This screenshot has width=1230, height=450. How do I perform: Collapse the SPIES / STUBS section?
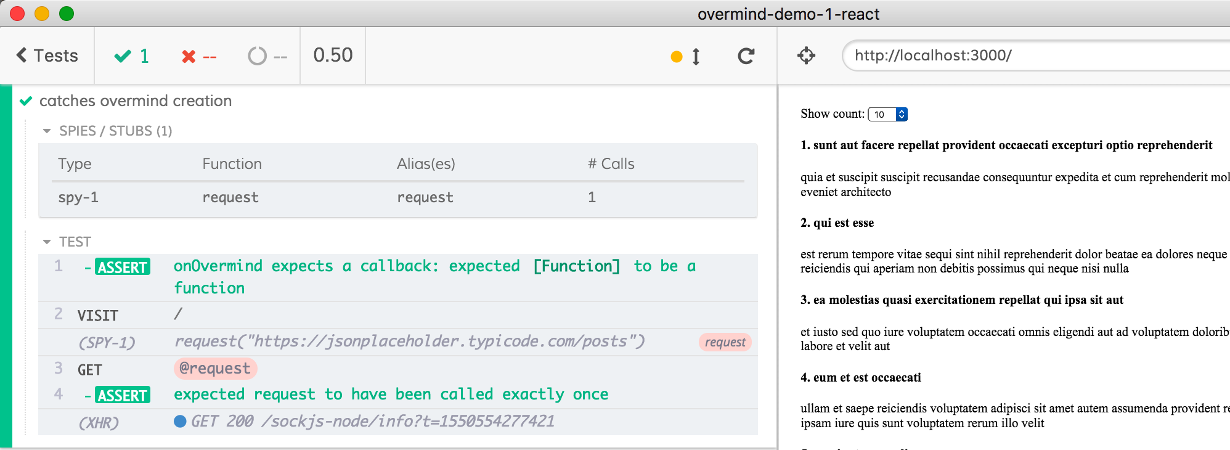point(47,131)
